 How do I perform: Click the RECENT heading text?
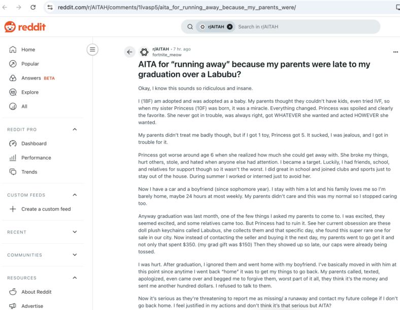pos(17,232)
